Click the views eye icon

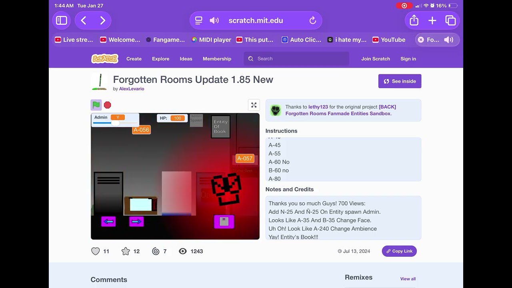[183, 251]
